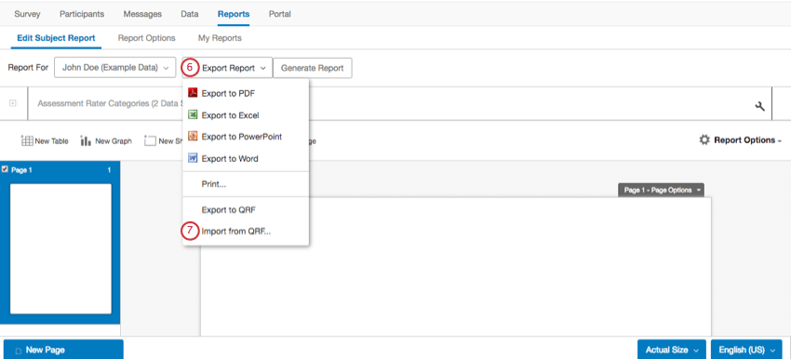The image size is (791, 359).
Task: Click the Report Options gear icon
Action: [704, 140]
